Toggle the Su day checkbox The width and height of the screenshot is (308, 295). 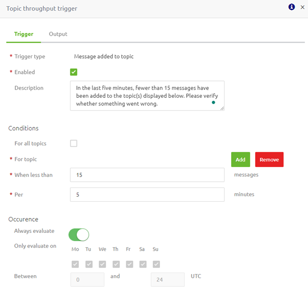pos(156,264)
